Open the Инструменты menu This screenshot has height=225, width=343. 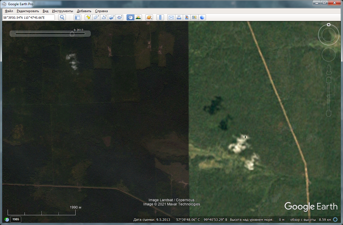click(x=63, y=11)
